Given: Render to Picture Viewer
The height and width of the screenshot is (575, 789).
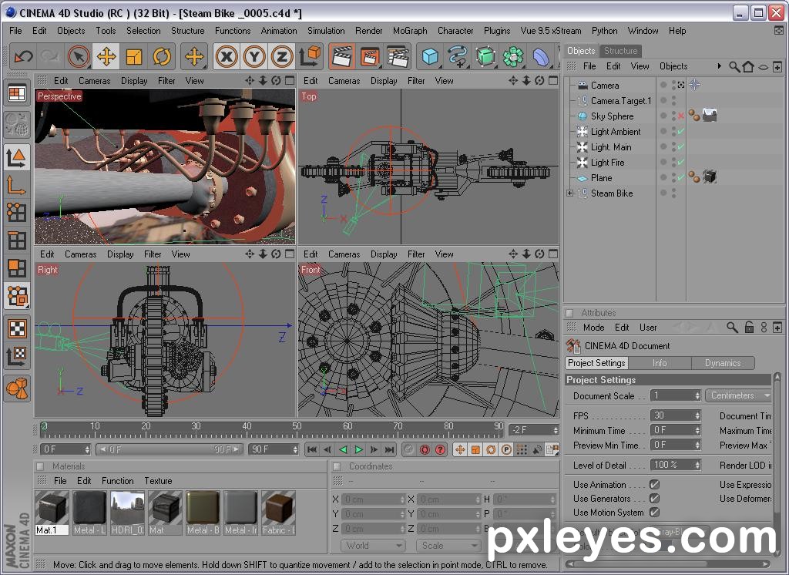Looking at the screenshot, I should (370, 56).
